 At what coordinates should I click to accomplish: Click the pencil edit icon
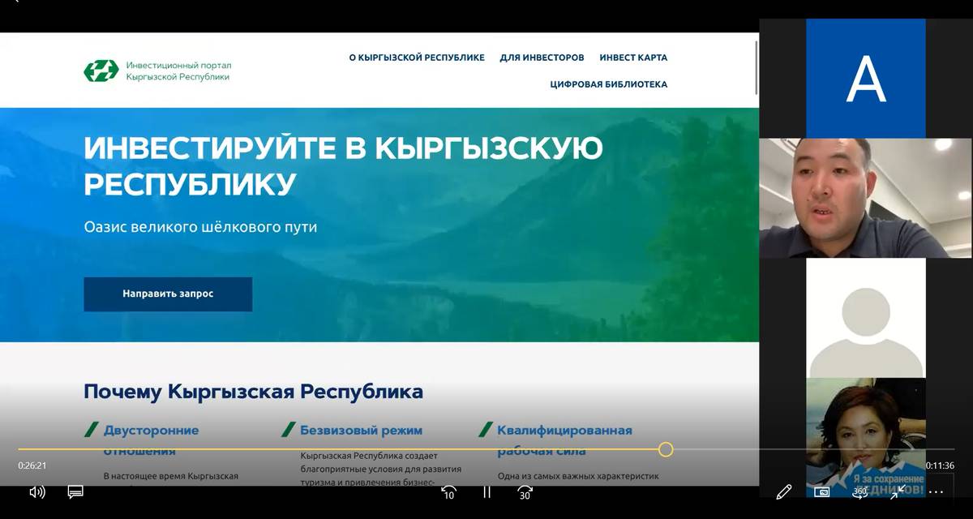pyautogui.click(x=783, y=492)
